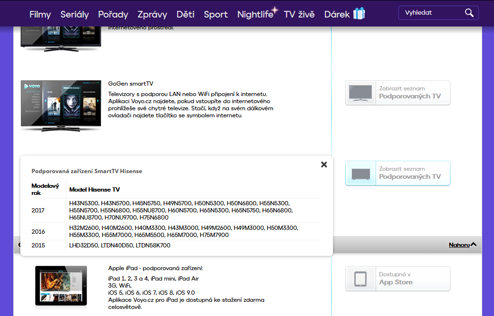494x316 pixels.
Task: Click the gift box icon next to Dárek
Action: click(359, 14)
